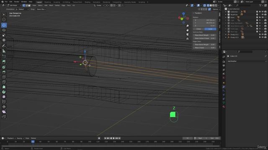Click the Median X coordinate field
Viewport: 268px width, 150px height.
pyautogui.click(x=205, y=20)
